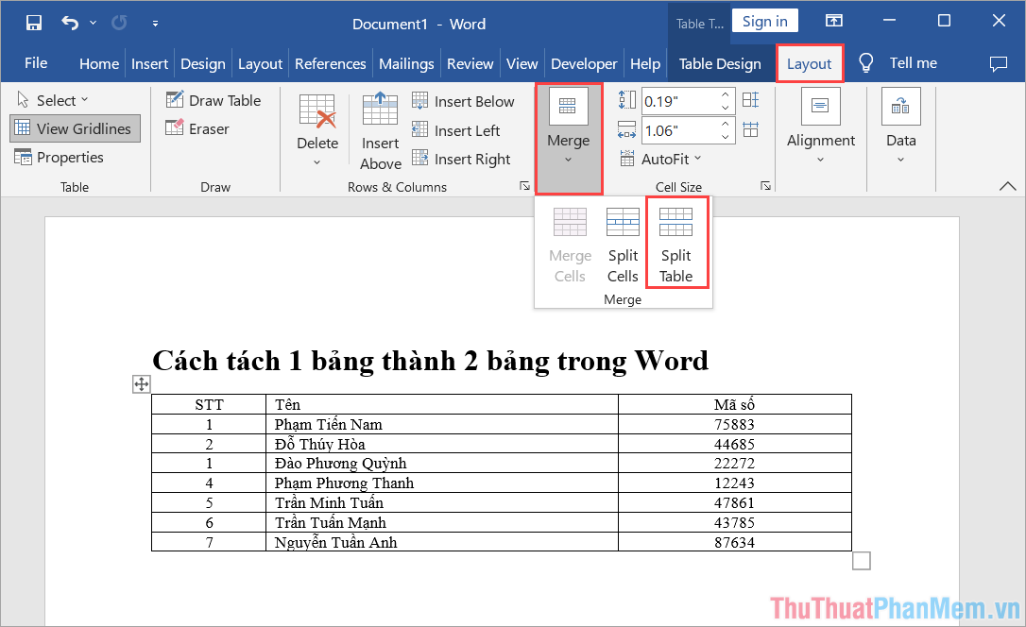Screen dimensions: 1026x627
Task: Open the Select dropdown in Table group
Action: pyautogui.click(x=52, y=99)
